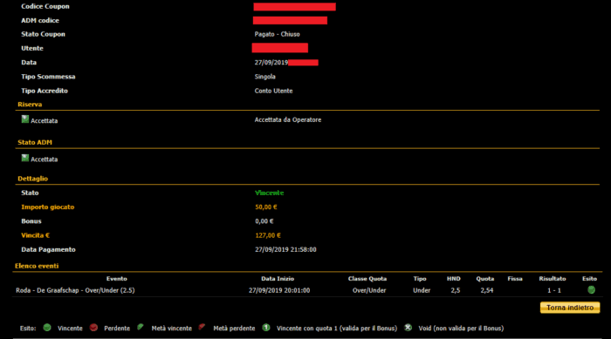Click the 'Tipo Scommessa' label
The image size is (611, 339).
click(48, 77)
